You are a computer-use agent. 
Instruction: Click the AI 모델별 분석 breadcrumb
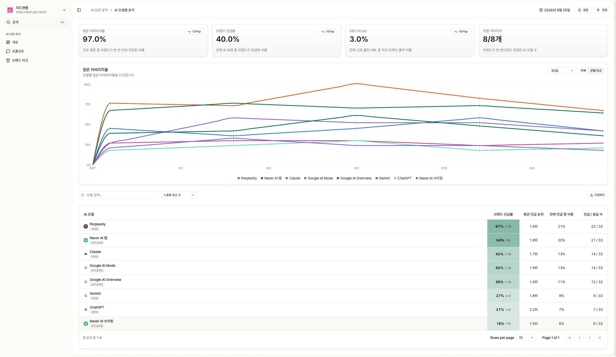tap(124, 10)
